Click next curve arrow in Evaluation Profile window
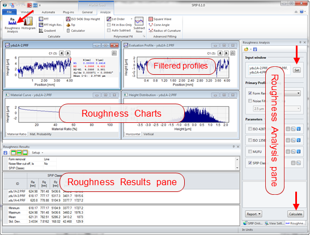Screen dimensions: 310x235 point(226,53)
